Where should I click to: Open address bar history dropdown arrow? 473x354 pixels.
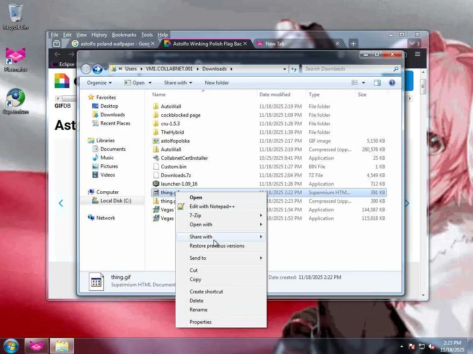285,69
